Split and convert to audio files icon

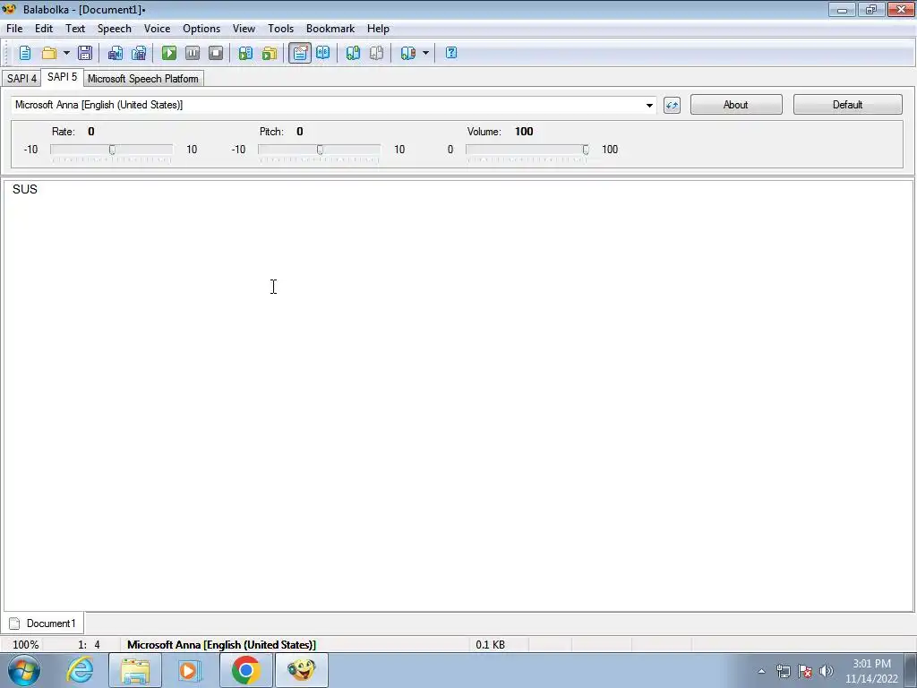click(x=139, y=53)
